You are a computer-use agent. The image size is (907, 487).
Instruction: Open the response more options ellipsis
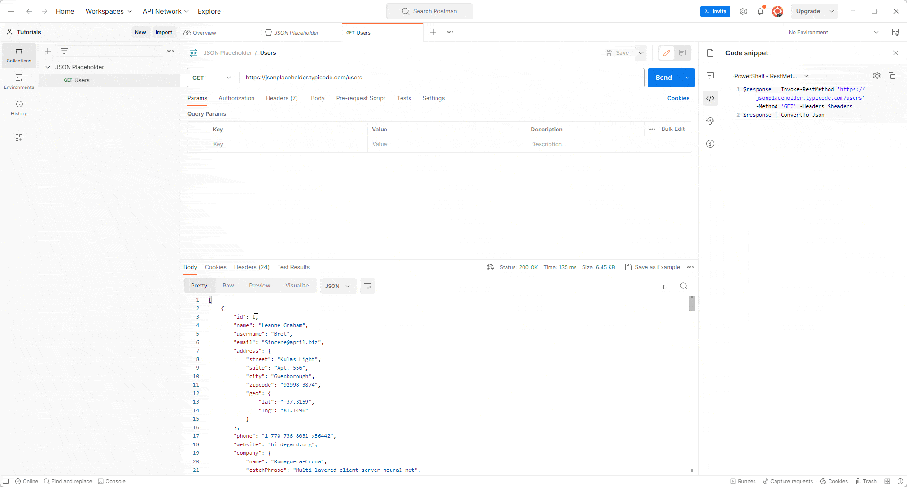(690, 267)
